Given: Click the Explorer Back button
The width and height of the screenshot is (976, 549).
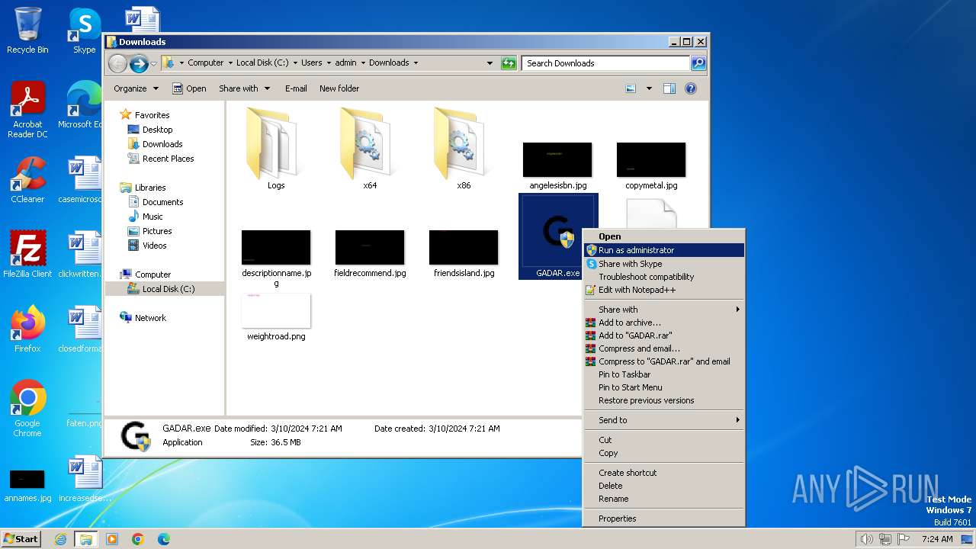Looking at the screenshot, I should tap(117, 63).
